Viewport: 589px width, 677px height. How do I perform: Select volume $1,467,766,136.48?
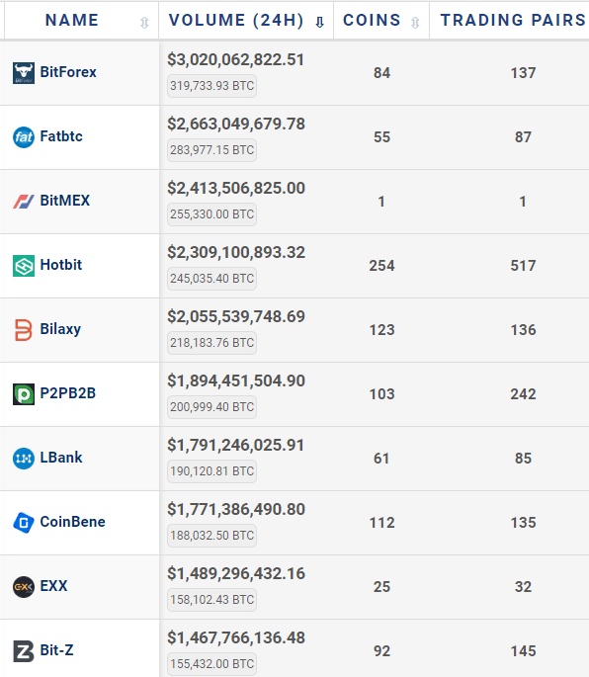[236, 638]
